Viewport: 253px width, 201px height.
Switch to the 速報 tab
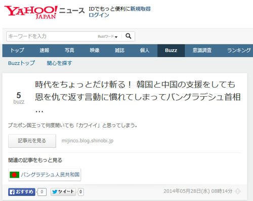(45, 51)
